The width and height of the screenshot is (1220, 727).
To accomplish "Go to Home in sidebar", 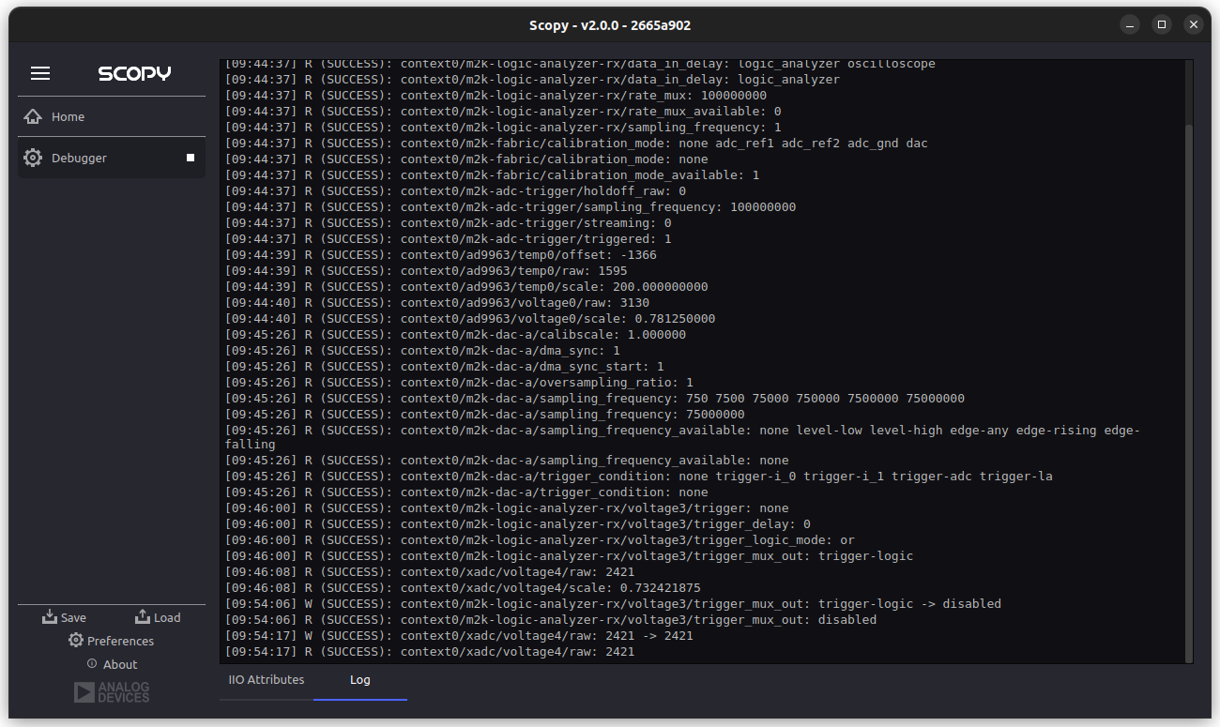I will point(112,117).
